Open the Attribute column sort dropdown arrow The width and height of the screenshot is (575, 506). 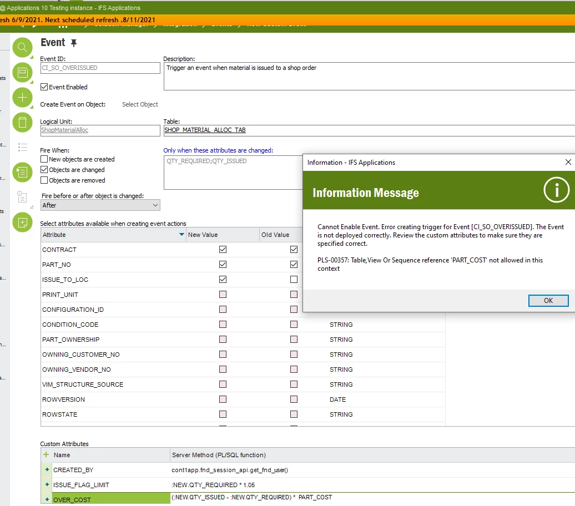[x=181, y=235]
